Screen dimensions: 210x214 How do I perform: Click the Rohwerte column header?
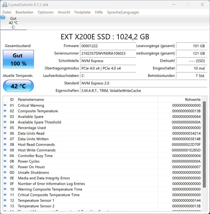pos(180,100)
